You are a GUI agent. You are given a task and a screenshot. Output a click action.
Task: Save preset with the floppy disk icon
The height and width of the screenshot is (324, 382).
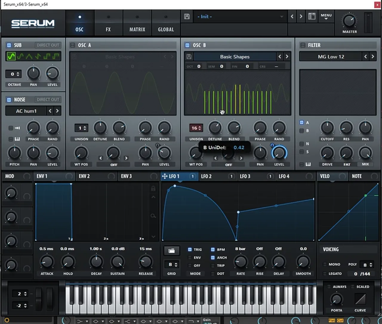187,17
